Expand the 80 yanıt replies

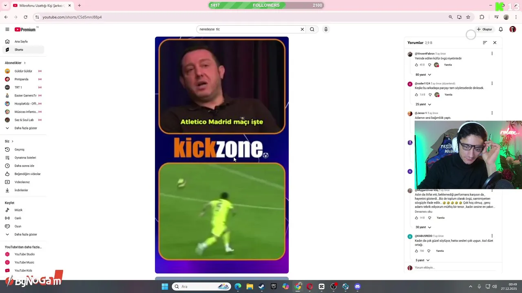(x=423, y=75)
